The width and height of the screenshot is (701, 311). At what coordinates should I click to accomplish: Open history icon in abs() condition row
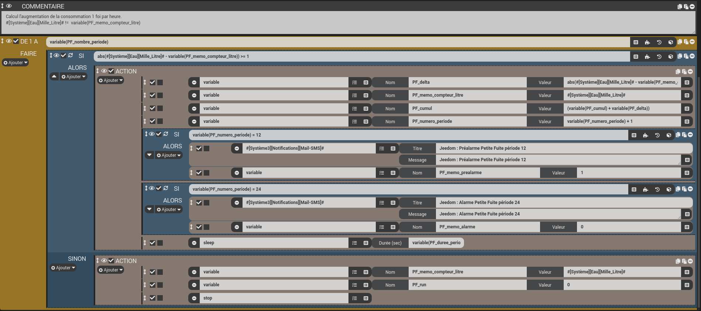(x=659, y=57)
